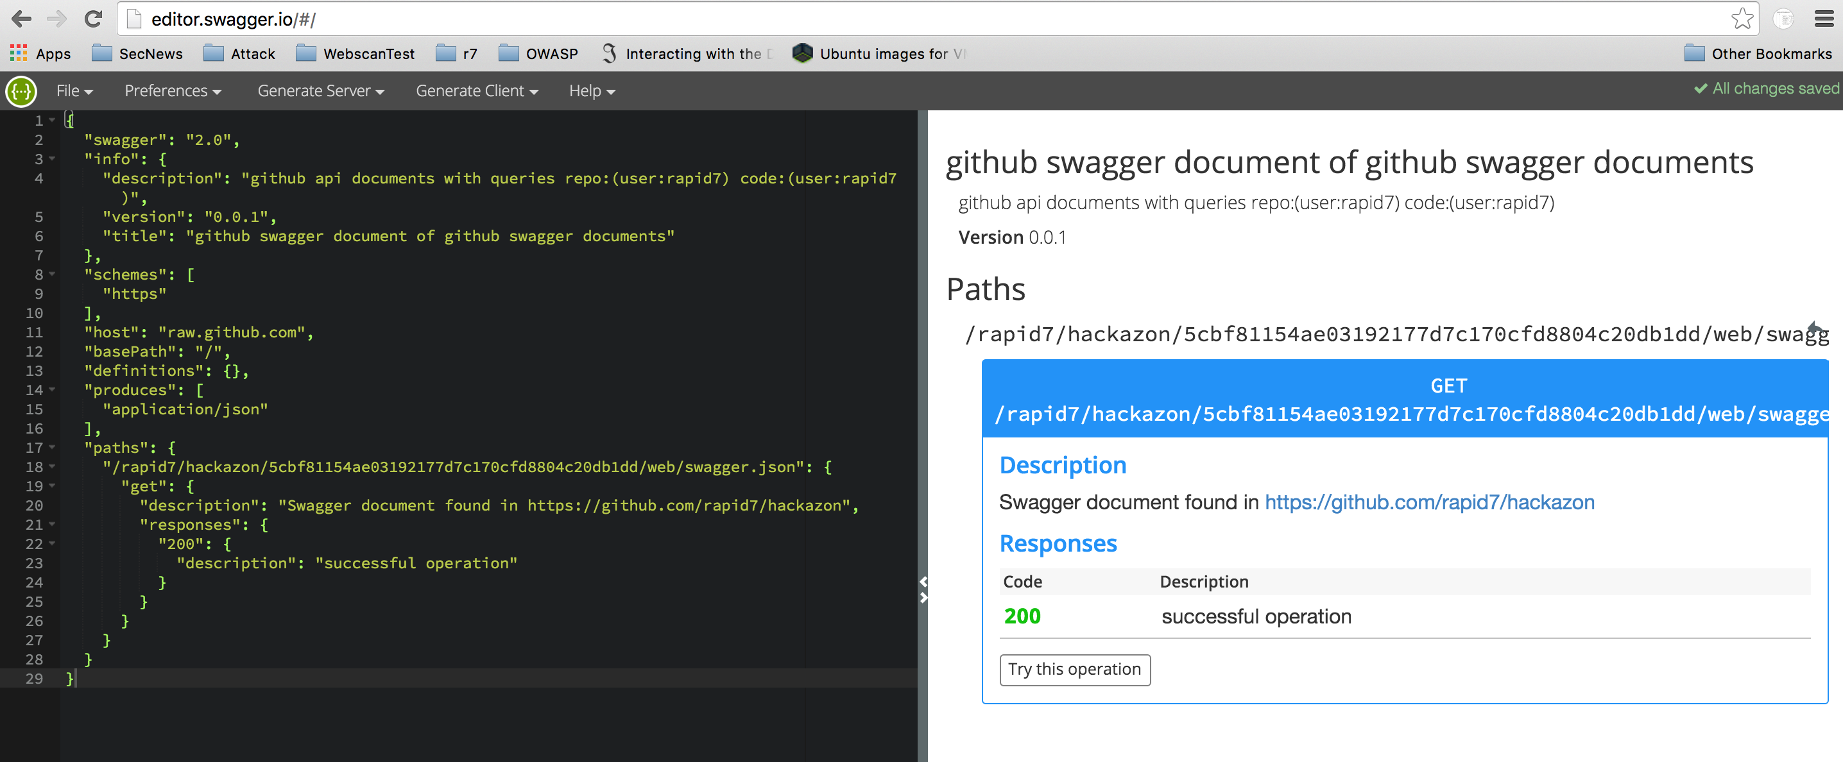
Task: Click the browser back arrow
Action: point(21,19)
